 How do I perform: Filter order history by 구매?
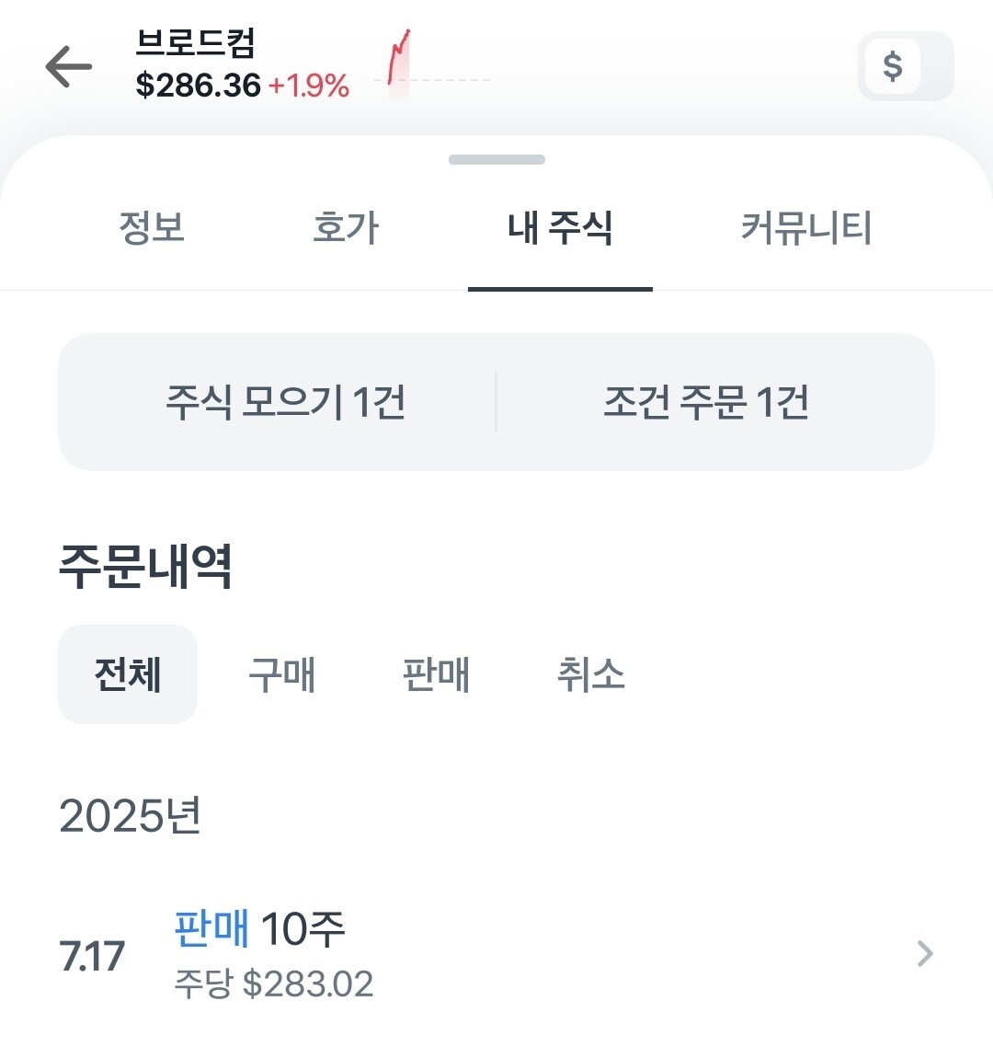282,674
